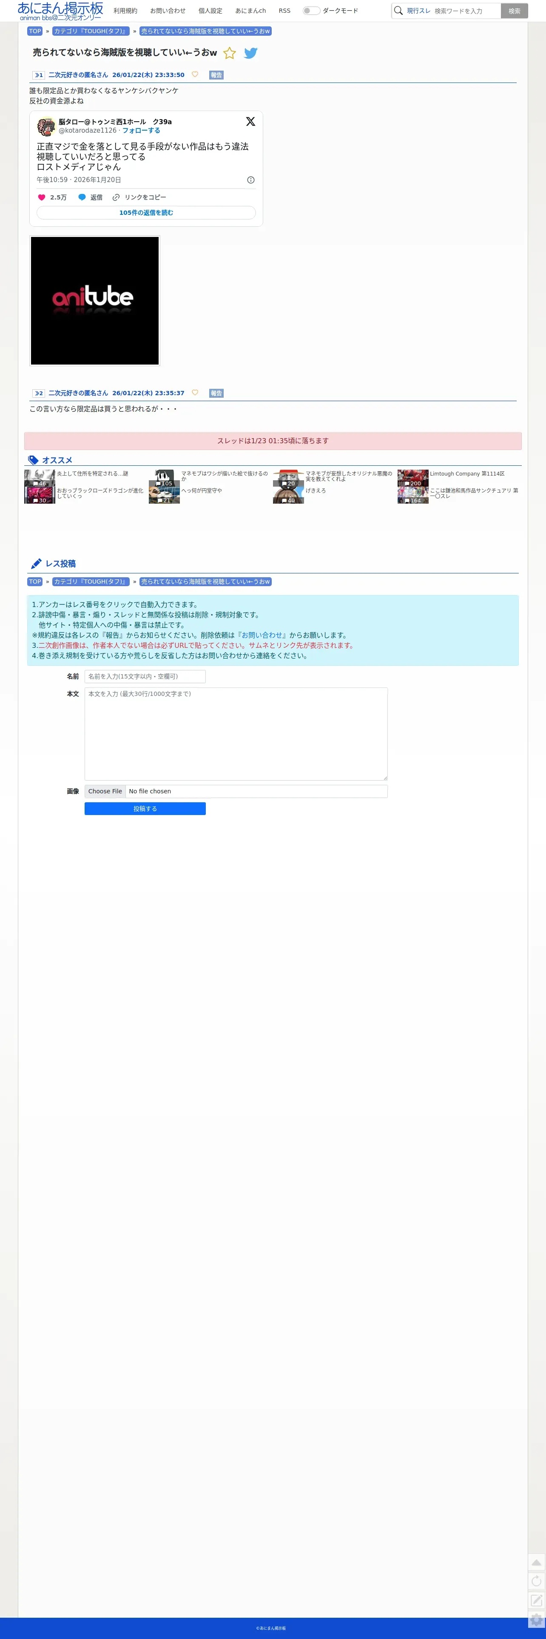Open TOUGH(タフ) category in upper breadcrumb

tap(91, 31)
